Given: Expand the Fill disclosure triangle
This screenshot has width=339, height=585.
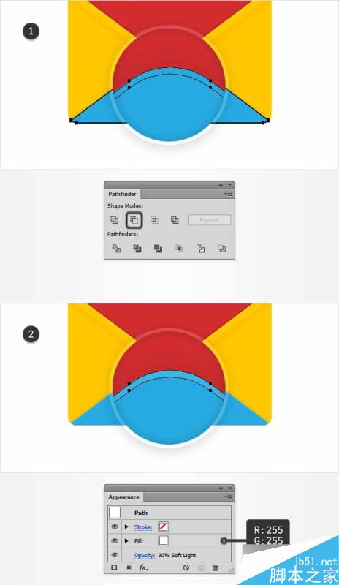Looking at the screenshot, I should click(126, 540).
